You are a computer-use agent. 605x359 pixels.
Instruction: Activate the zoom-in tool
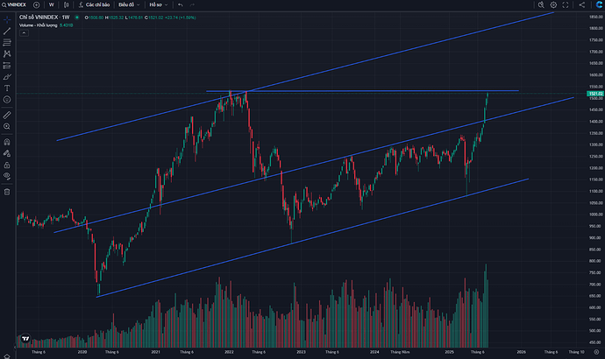click(7, 126)
